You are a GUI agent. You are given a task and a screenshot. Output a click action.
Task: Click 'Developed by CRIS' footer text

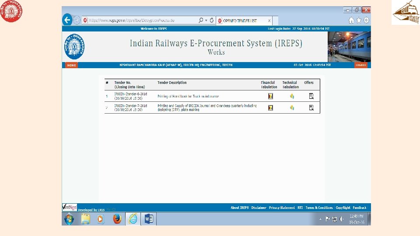coord(91,210)
